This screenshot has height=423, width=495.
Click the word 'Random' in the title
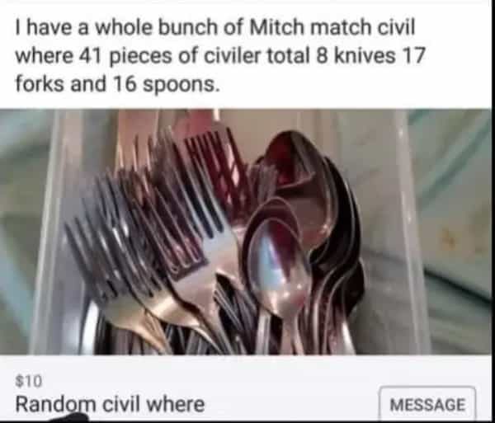click(x=55, y=404)
